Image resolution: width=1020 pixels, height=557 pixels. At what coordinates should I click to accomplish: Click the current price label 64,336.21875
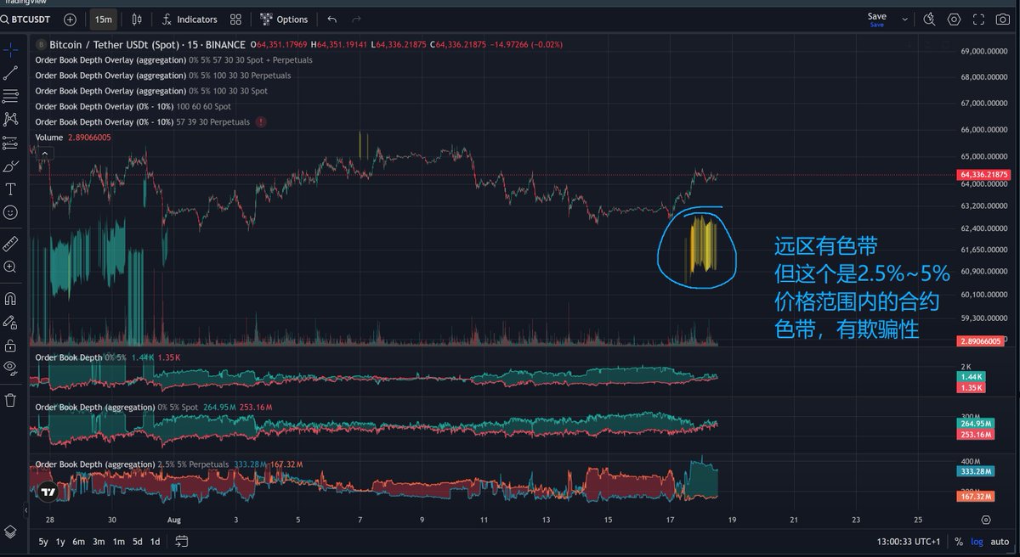pos(985,174)
